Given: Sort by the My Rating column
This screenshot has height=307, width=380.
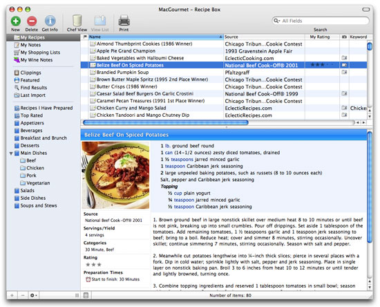Looking at the screenshot, I should (x=322, y=37).
